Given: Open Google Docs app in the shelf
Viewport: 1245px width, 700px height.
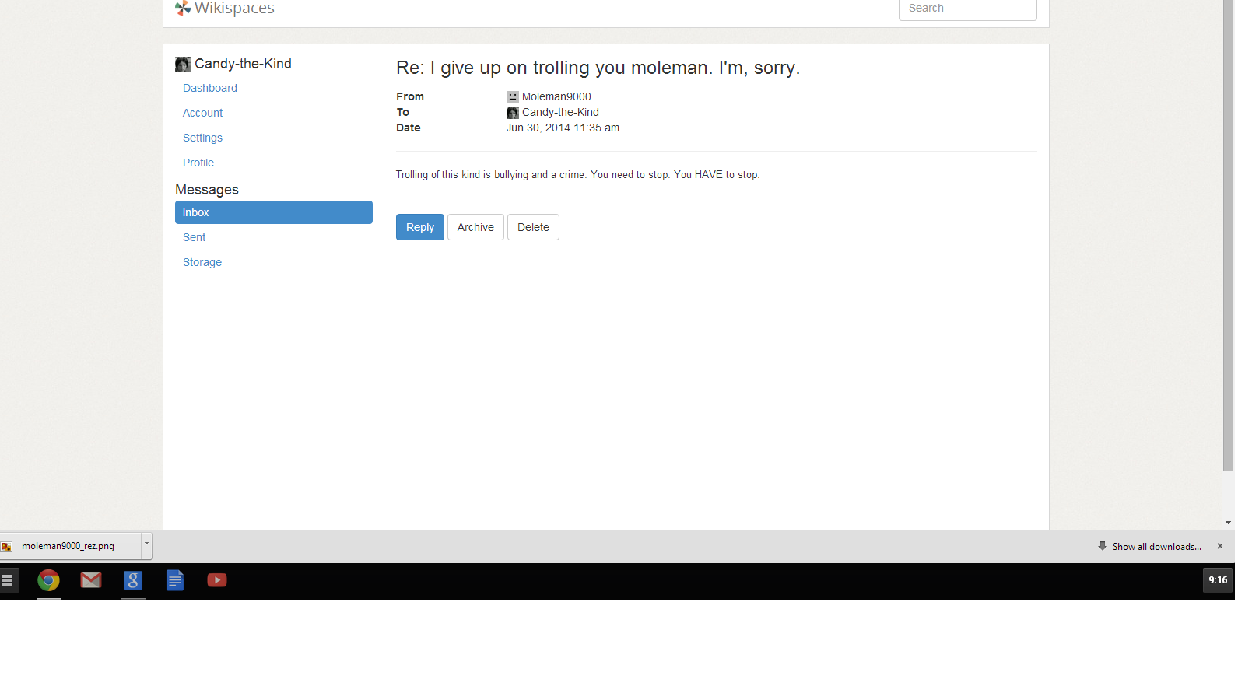Looking at the screenshot, I should pos(175,580).
